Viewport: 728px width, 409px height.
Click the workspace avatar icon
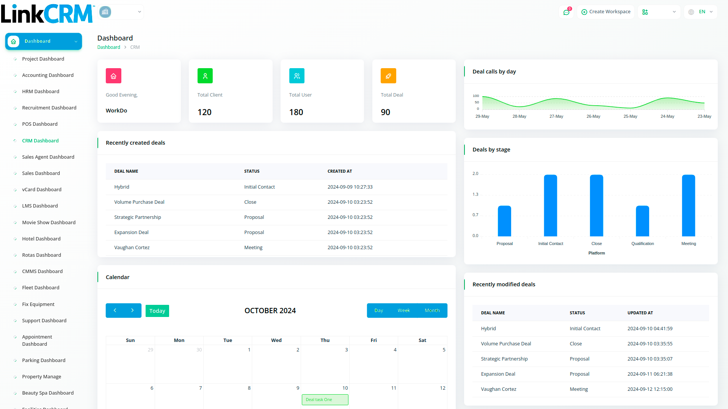(x=105, y=12)
